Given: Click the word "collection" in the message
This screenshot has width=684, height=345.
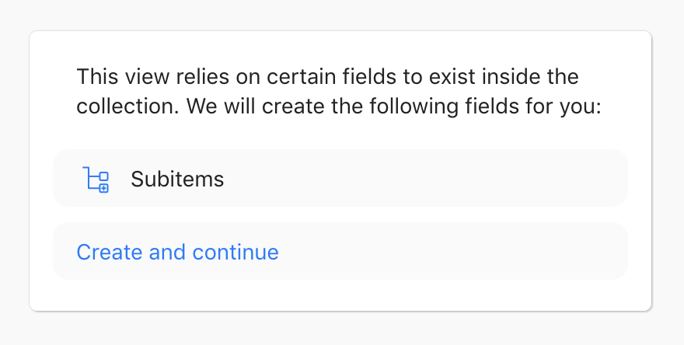Looking at the screenshot, I should (125, 106).
